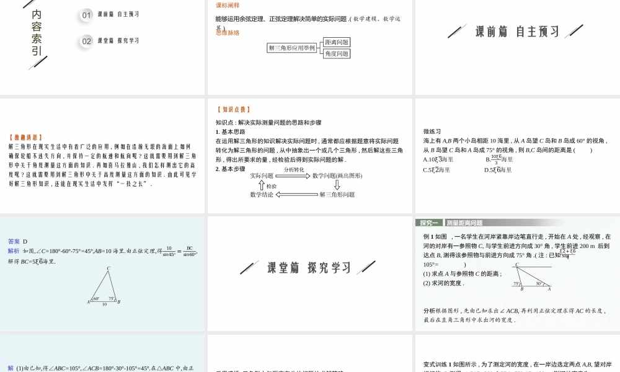Select the 01 numbered circle icon

click(86, 15)
